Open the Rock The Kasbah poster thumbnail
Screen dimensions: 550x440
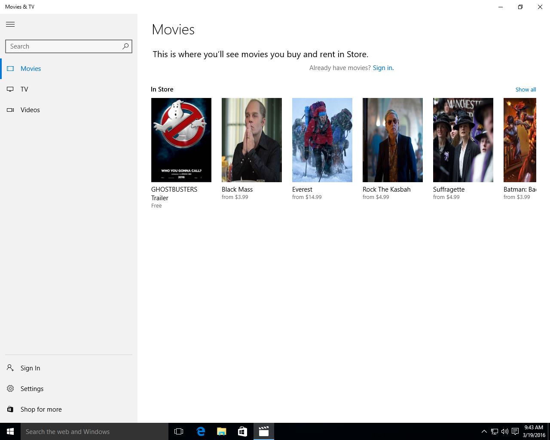click(393, 140)
